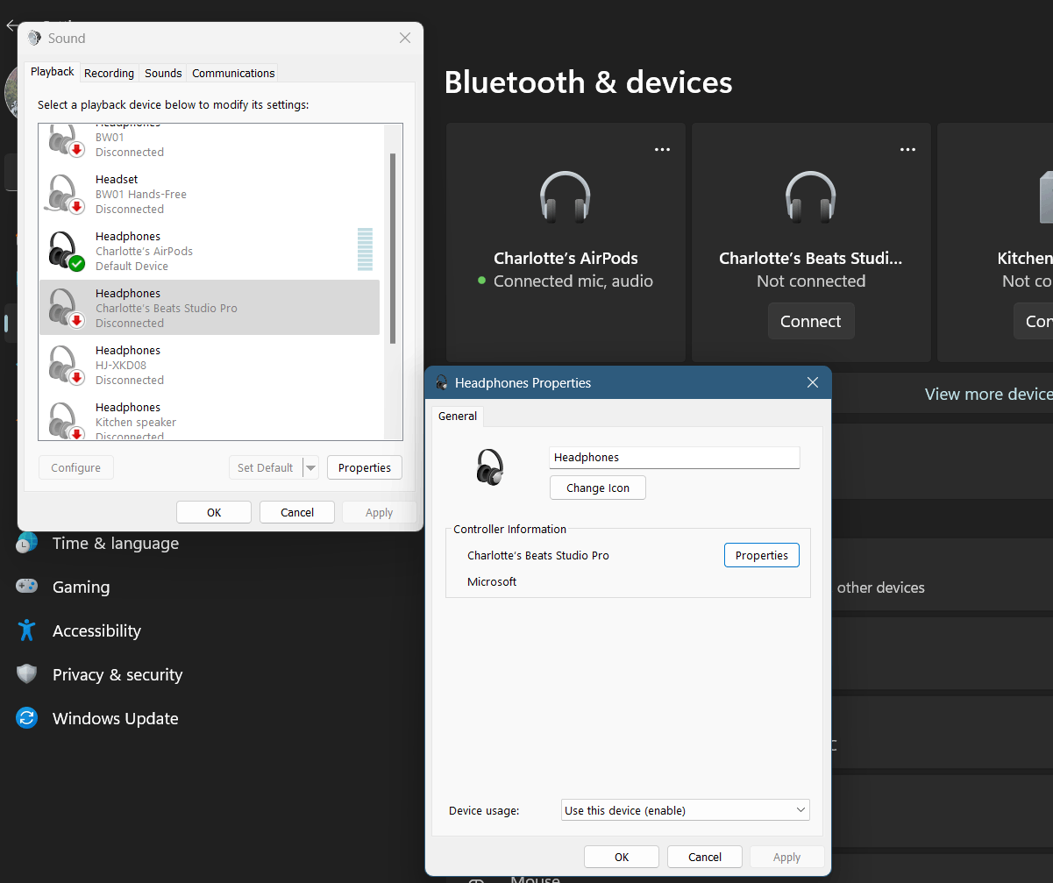Connect Charlotte's Beats Studio in Settings
This screenshot has width=1053, height=883.
(811, 321)
